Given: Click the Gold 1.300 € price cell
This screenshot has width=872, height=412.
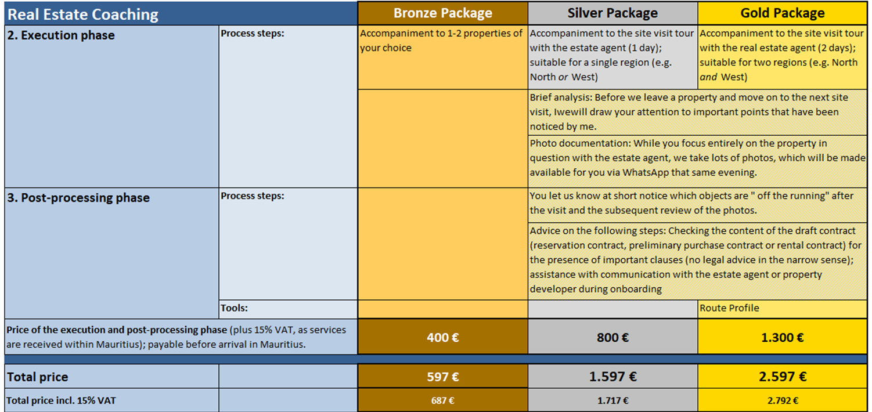Looking at the screenshot, I should click(x=782, y=337).
